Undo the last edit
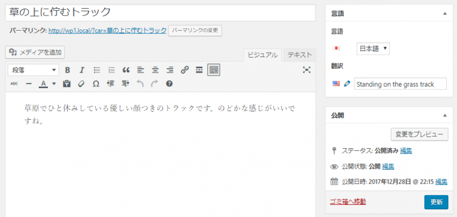This screenshot has height=217, width=457. (x=140, y=84)
